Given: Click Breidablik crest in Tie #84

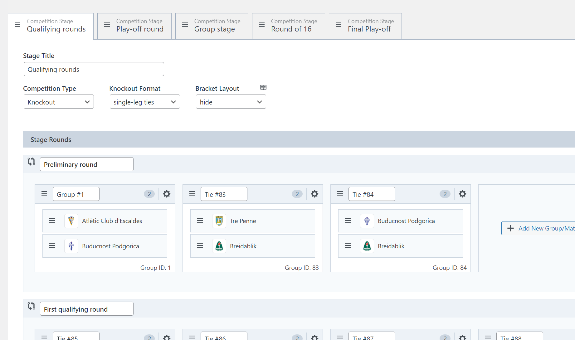Looking at the screenshot, I should (367, 246).
